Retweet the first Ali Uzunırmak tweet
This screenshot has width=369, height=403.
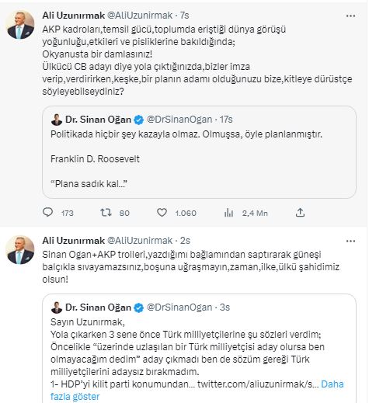click(106, 213)
